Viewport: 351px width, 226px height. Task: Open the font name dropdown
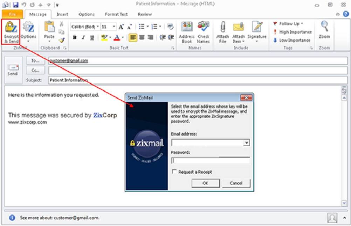tap(98, 27)
